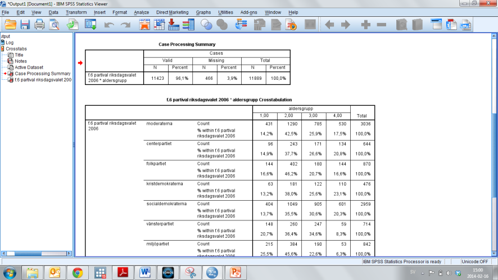Open Recall recently used dialogs icon
The width and height of the screenshot is (498, 280).
tap(90, 25)
